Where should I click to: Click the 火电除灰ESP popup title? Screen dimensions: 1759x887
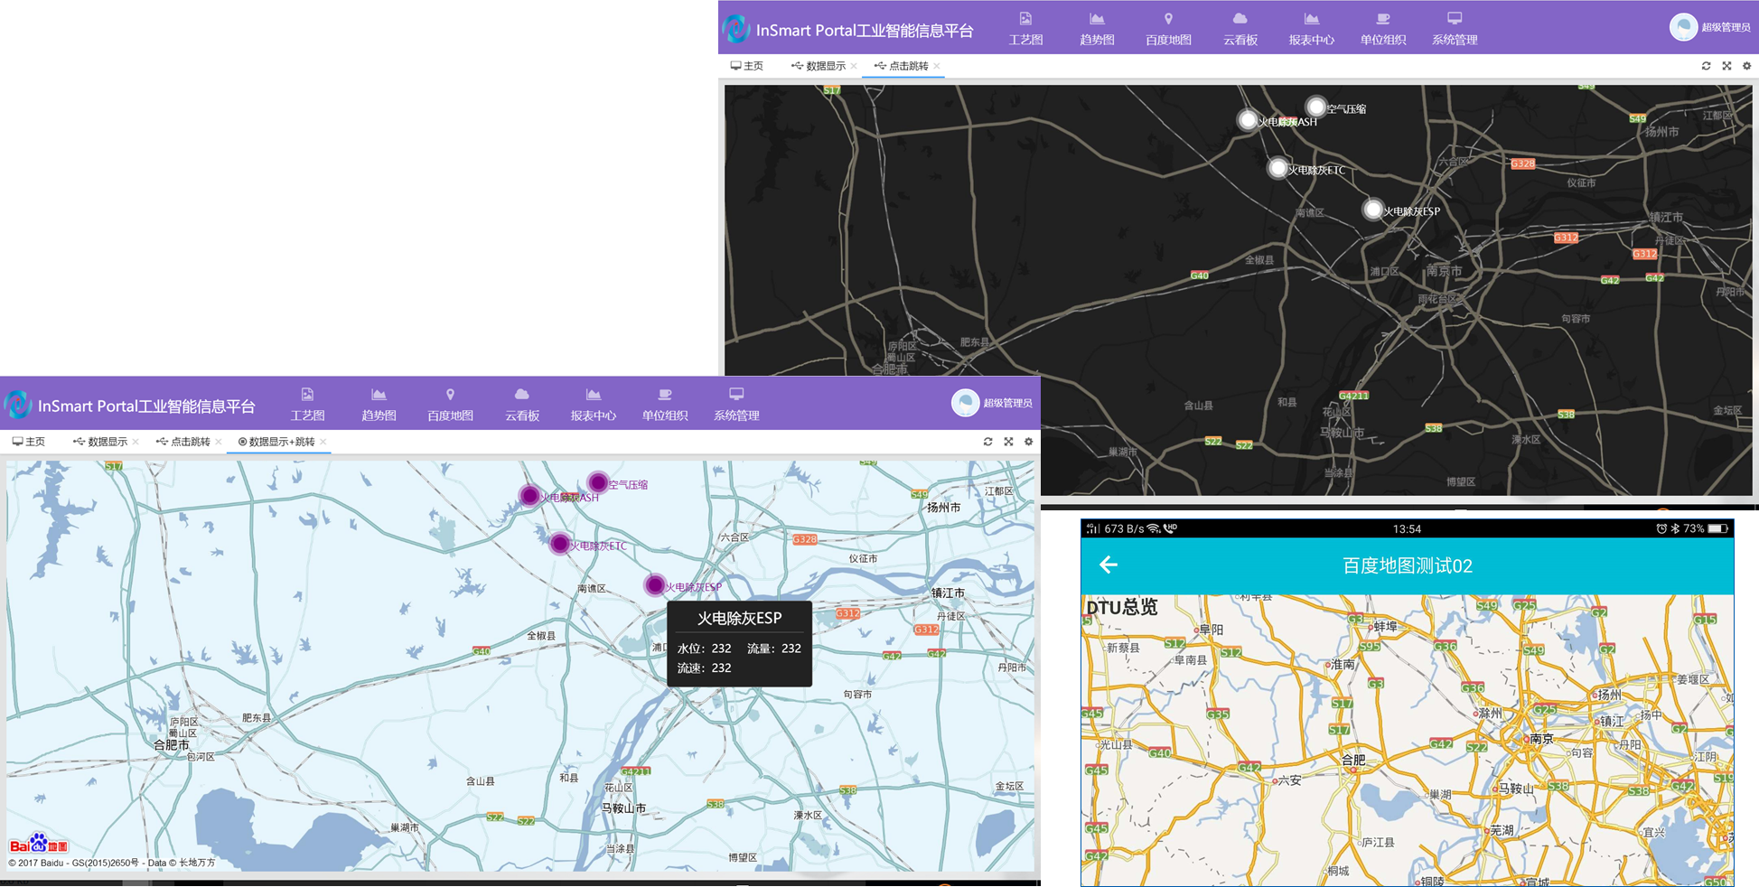point(739,619)
